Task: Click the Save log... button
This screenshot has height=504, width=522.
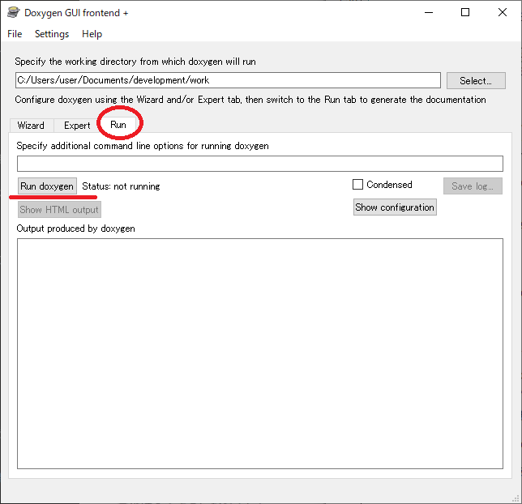Action: tap(473, 186)
